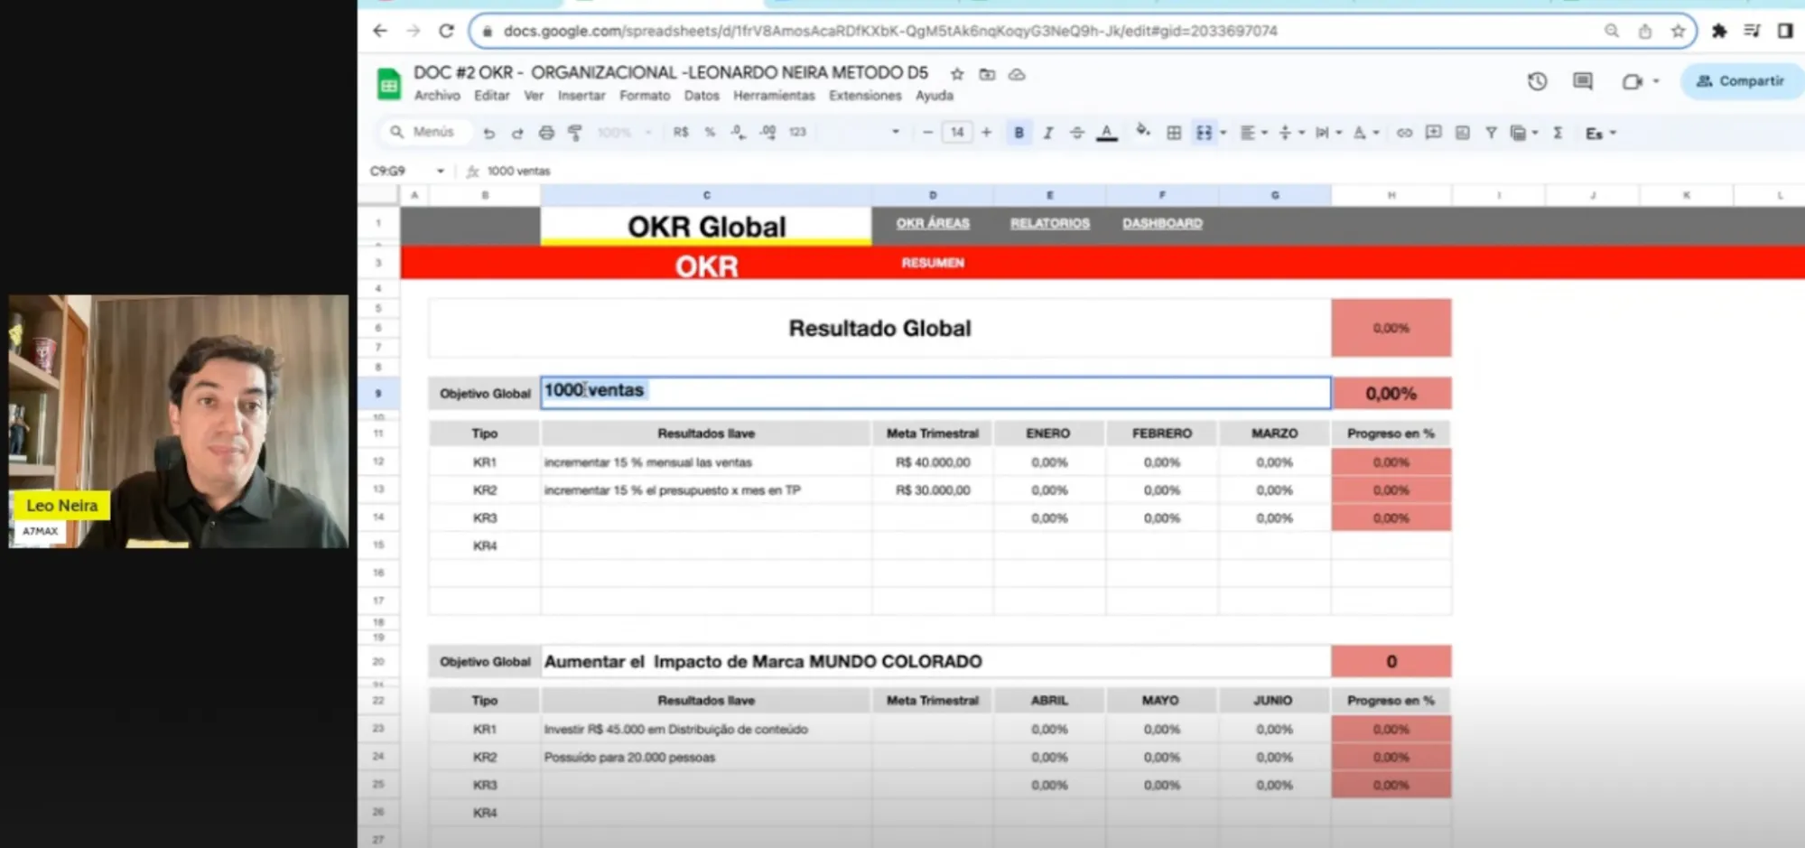The image size is (1805, 848).
Task: Open the name box dropdown arrow
Action: (440, 171)
